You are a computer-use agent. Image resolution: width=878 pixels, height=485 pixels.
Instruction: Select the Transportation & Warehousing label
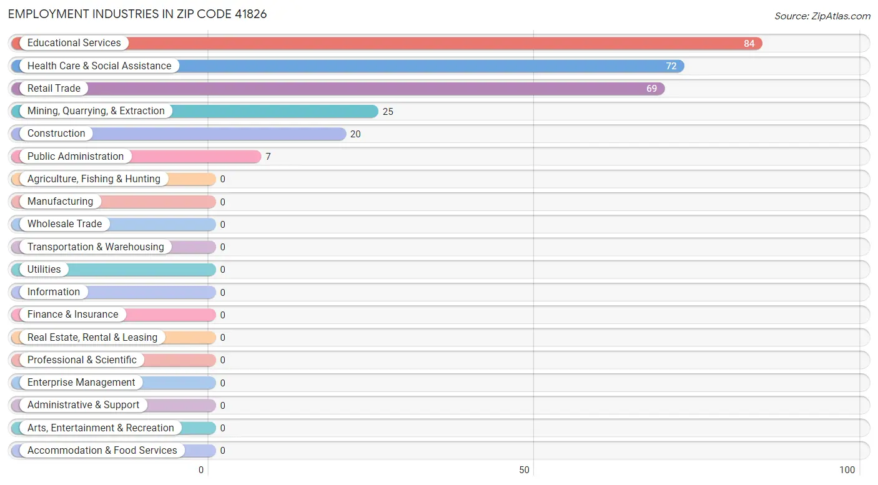(96, 247)
